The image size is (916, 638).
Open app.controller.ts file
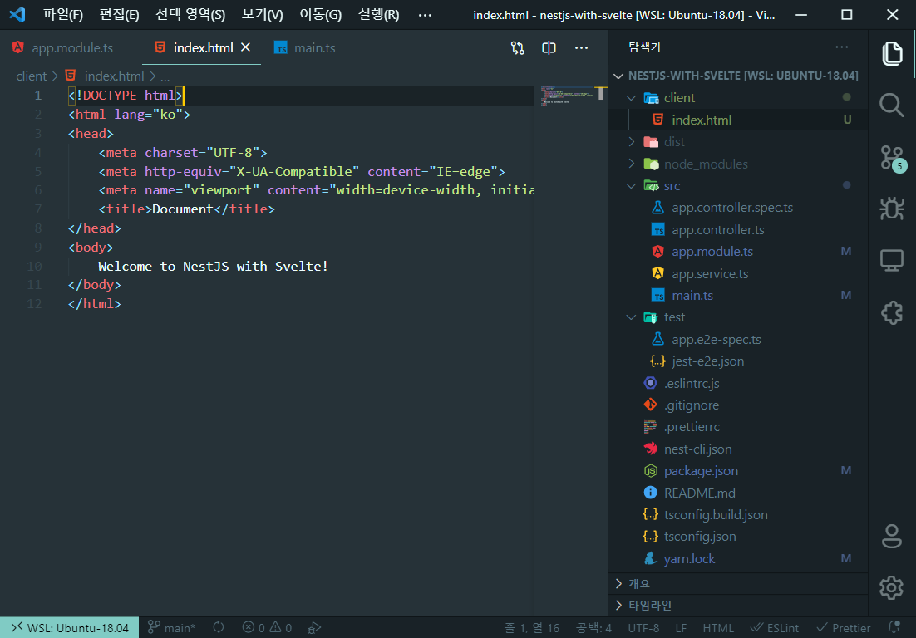point(738,230)
